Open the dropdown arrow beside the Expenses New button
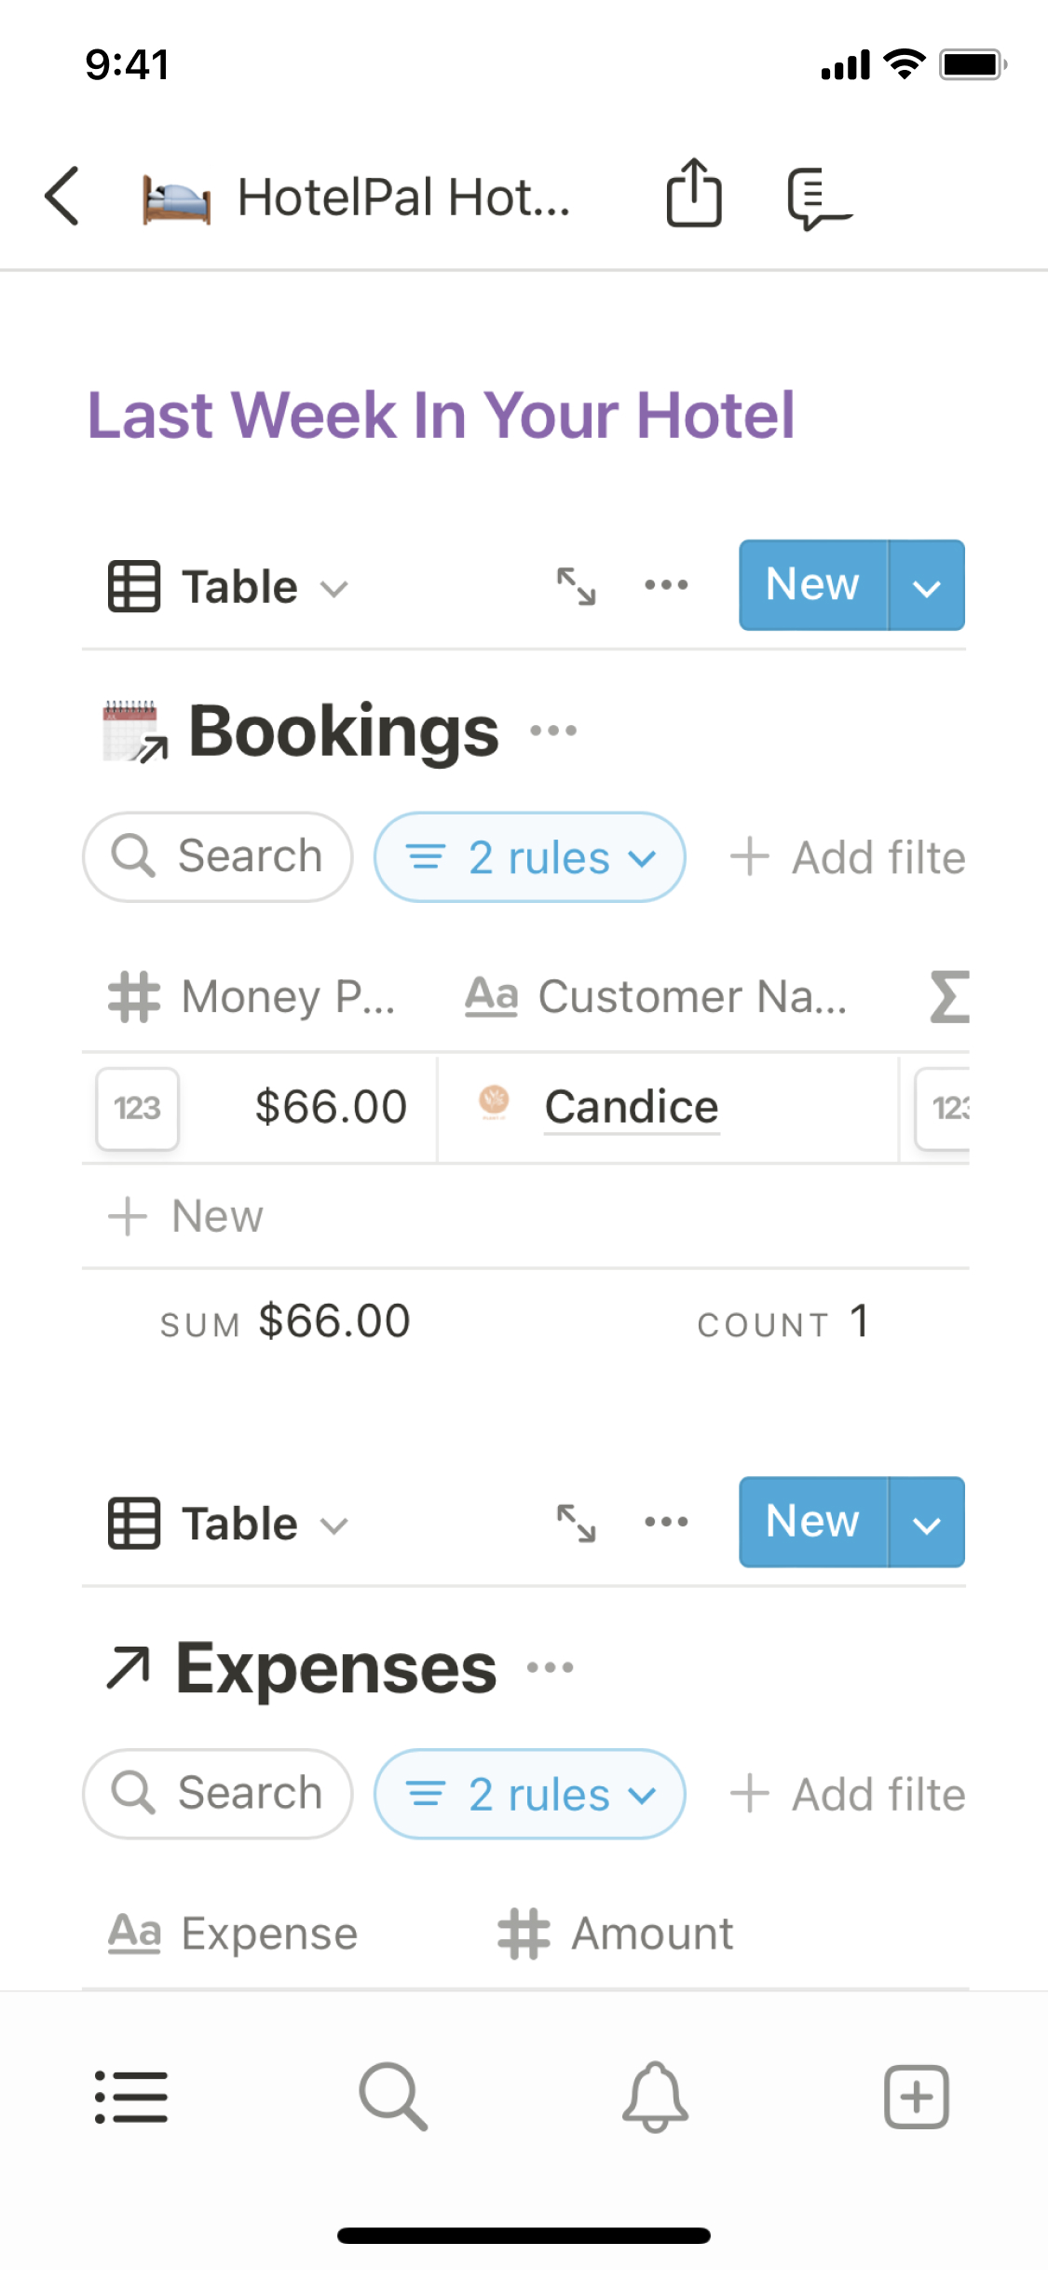The width and height of the screenshot is (1048, 2270). pyautogui.click(x=926, y=1523)
